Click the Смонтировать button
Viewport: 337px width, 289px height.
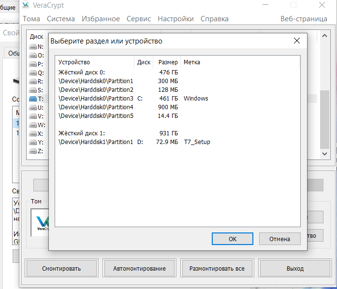click(x=61, y=268)
